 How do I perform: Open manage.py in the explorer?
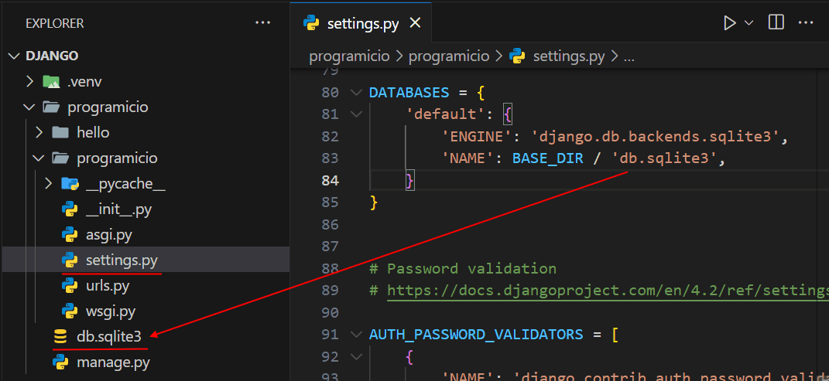click(113, 362)
